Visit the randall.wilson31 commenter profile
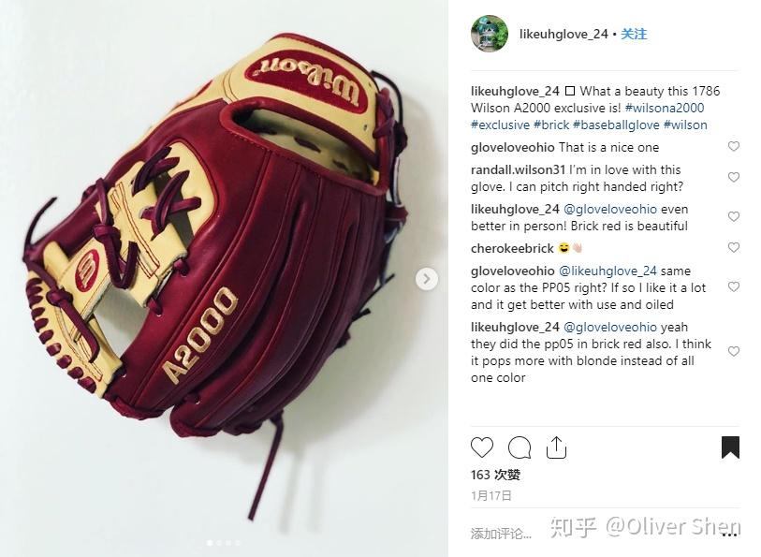Image resolution: width=761 pixels, height=557 pixels. (518, 169)
